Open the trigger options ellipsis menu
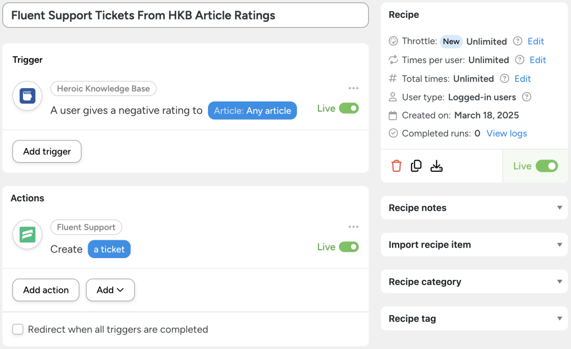571x349 pixels. pyautogui.click(x=354, y=88)
